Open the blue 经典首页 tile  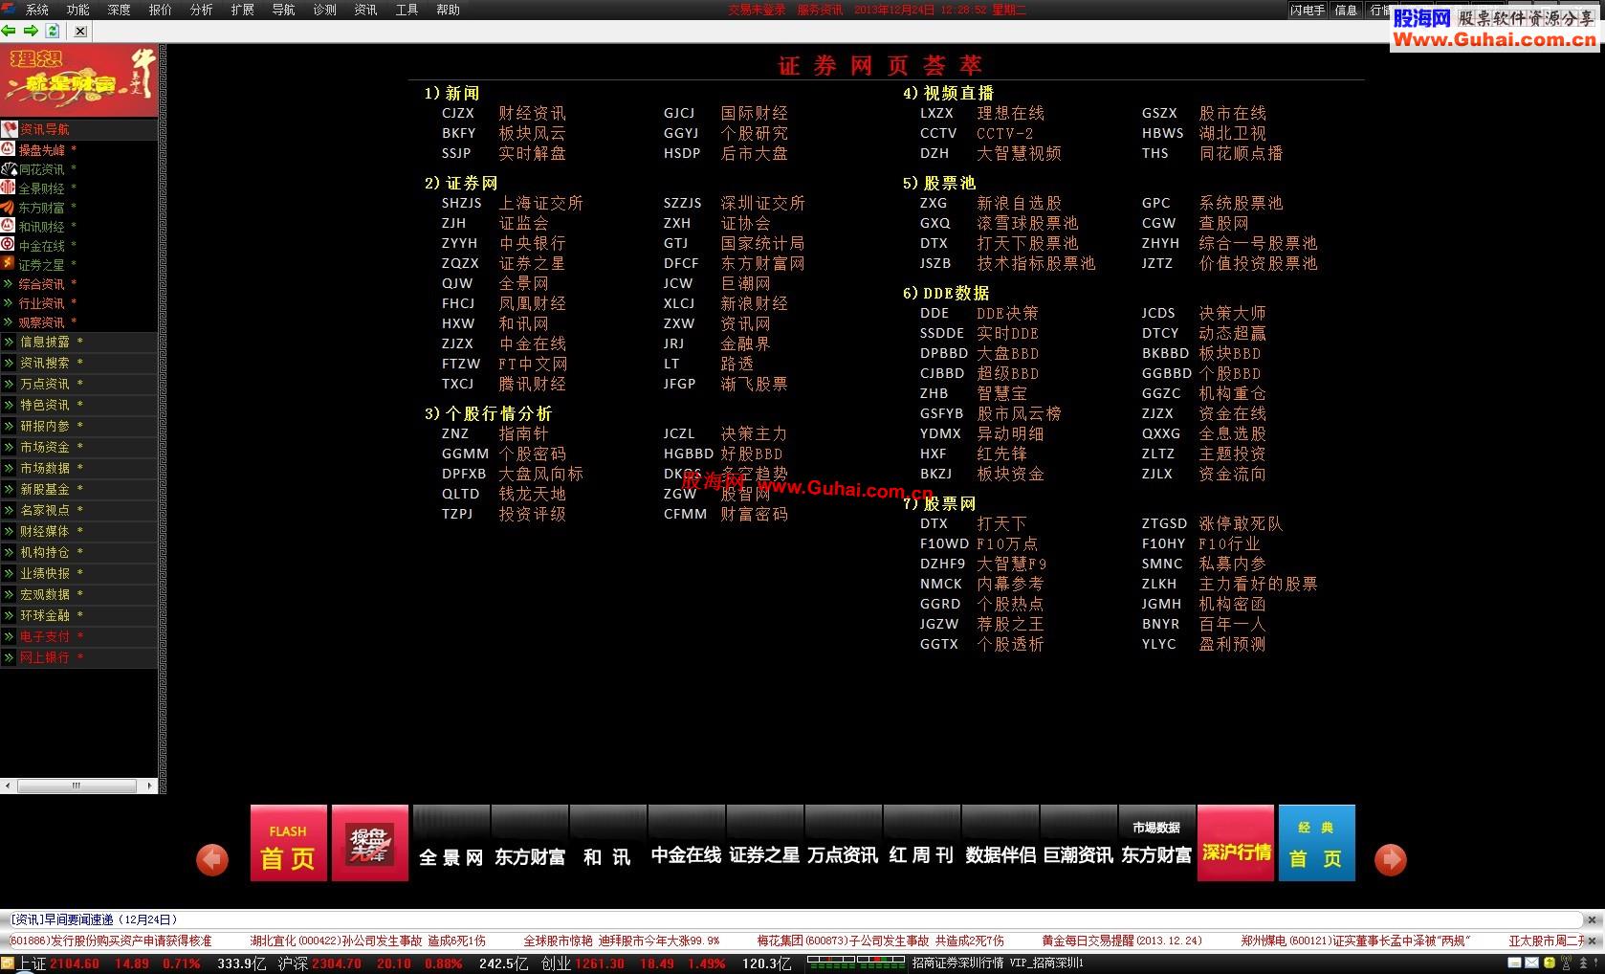1317,844
